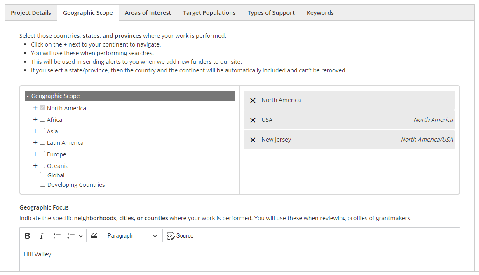Viewport: 479px width, 275px height.
Task: Remove USA from the selected list
Action: [253, 120]
